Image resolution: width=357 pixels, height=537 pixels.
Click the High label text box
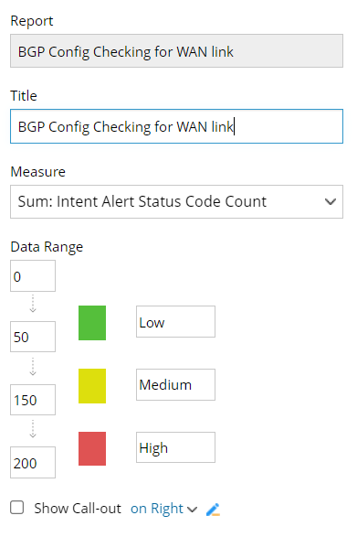pos(176,447)
